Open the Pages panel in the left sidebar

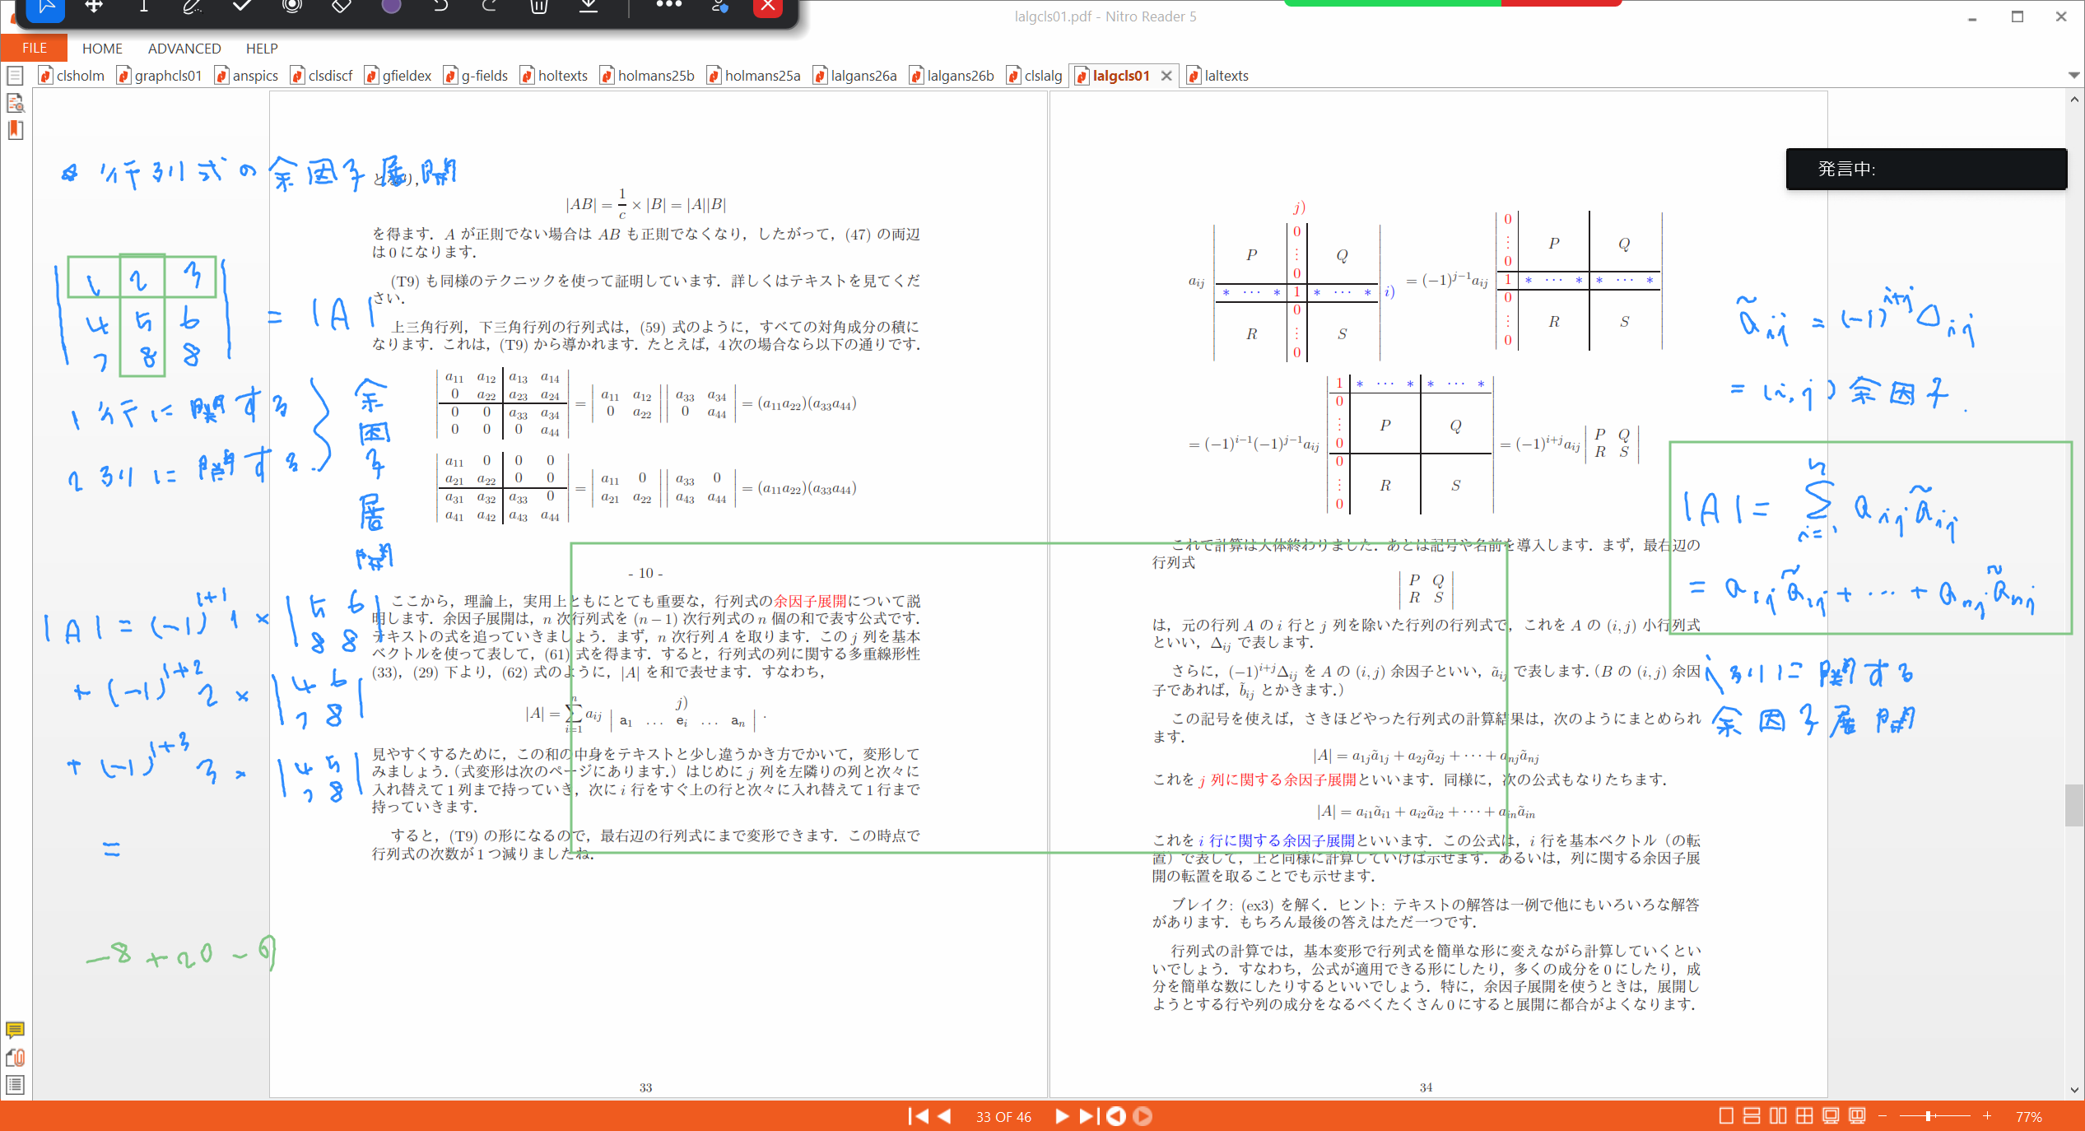point(15,76)
